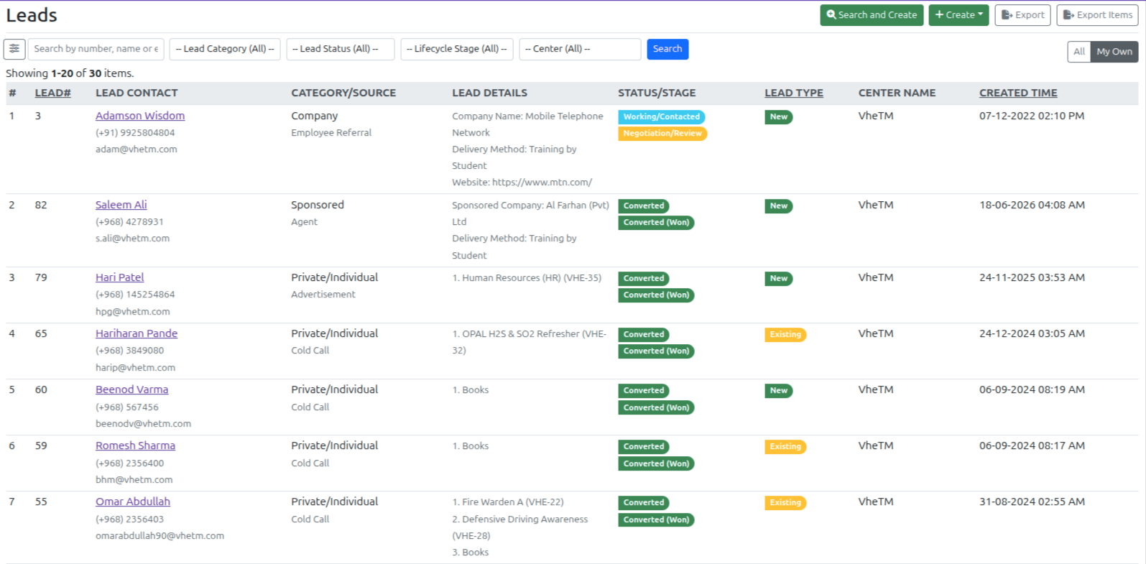The height and width of the screenshot is (564, 1146).
Task: Sort by the LEAD TYPE column header
Action: coord(794,93)
